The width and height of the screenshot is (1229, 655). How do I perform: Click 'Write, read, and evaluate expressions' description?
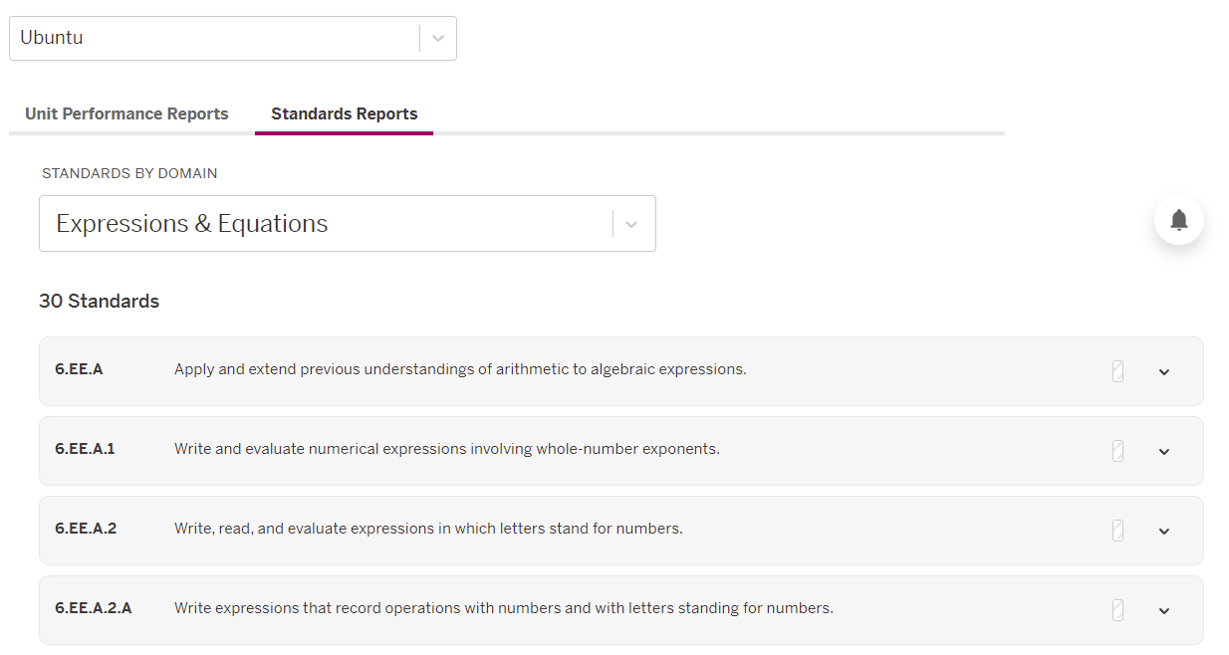pyautogui.click(x=428, y=529)
